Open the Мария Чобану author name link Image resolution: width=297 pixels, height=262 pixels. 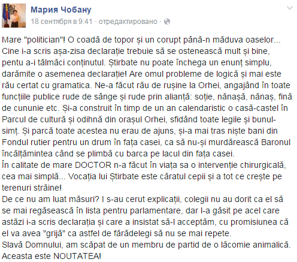click(61, 10)
